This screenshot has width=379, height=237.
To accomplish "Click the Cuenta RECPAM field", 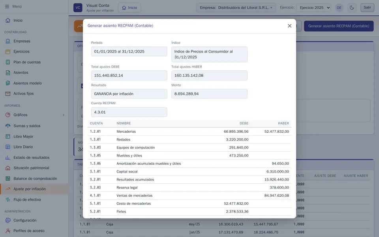I will (129, 112).
